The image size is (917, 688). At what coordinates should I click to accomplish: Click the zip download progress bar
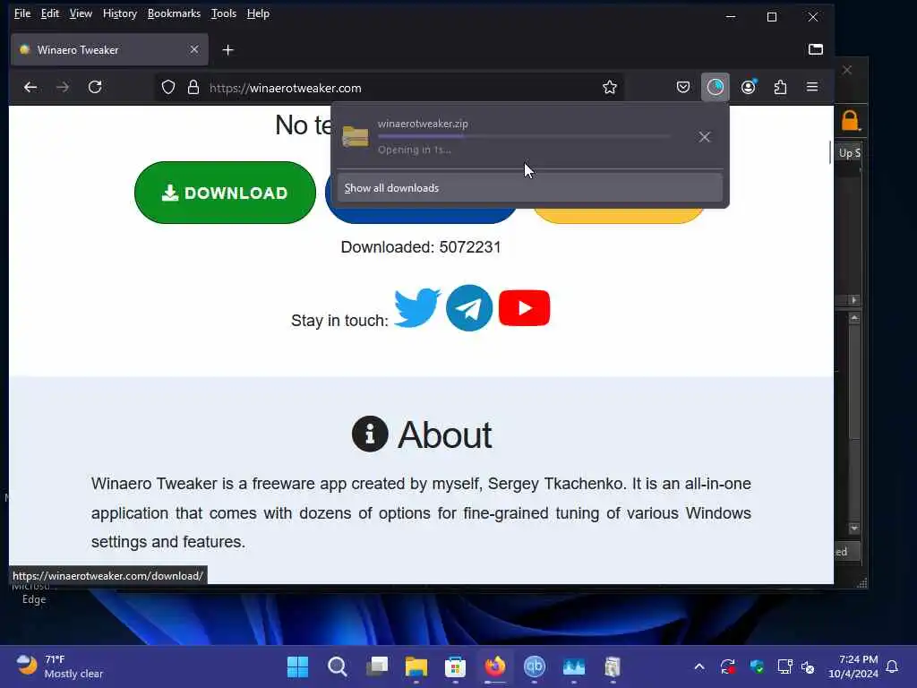524,136
